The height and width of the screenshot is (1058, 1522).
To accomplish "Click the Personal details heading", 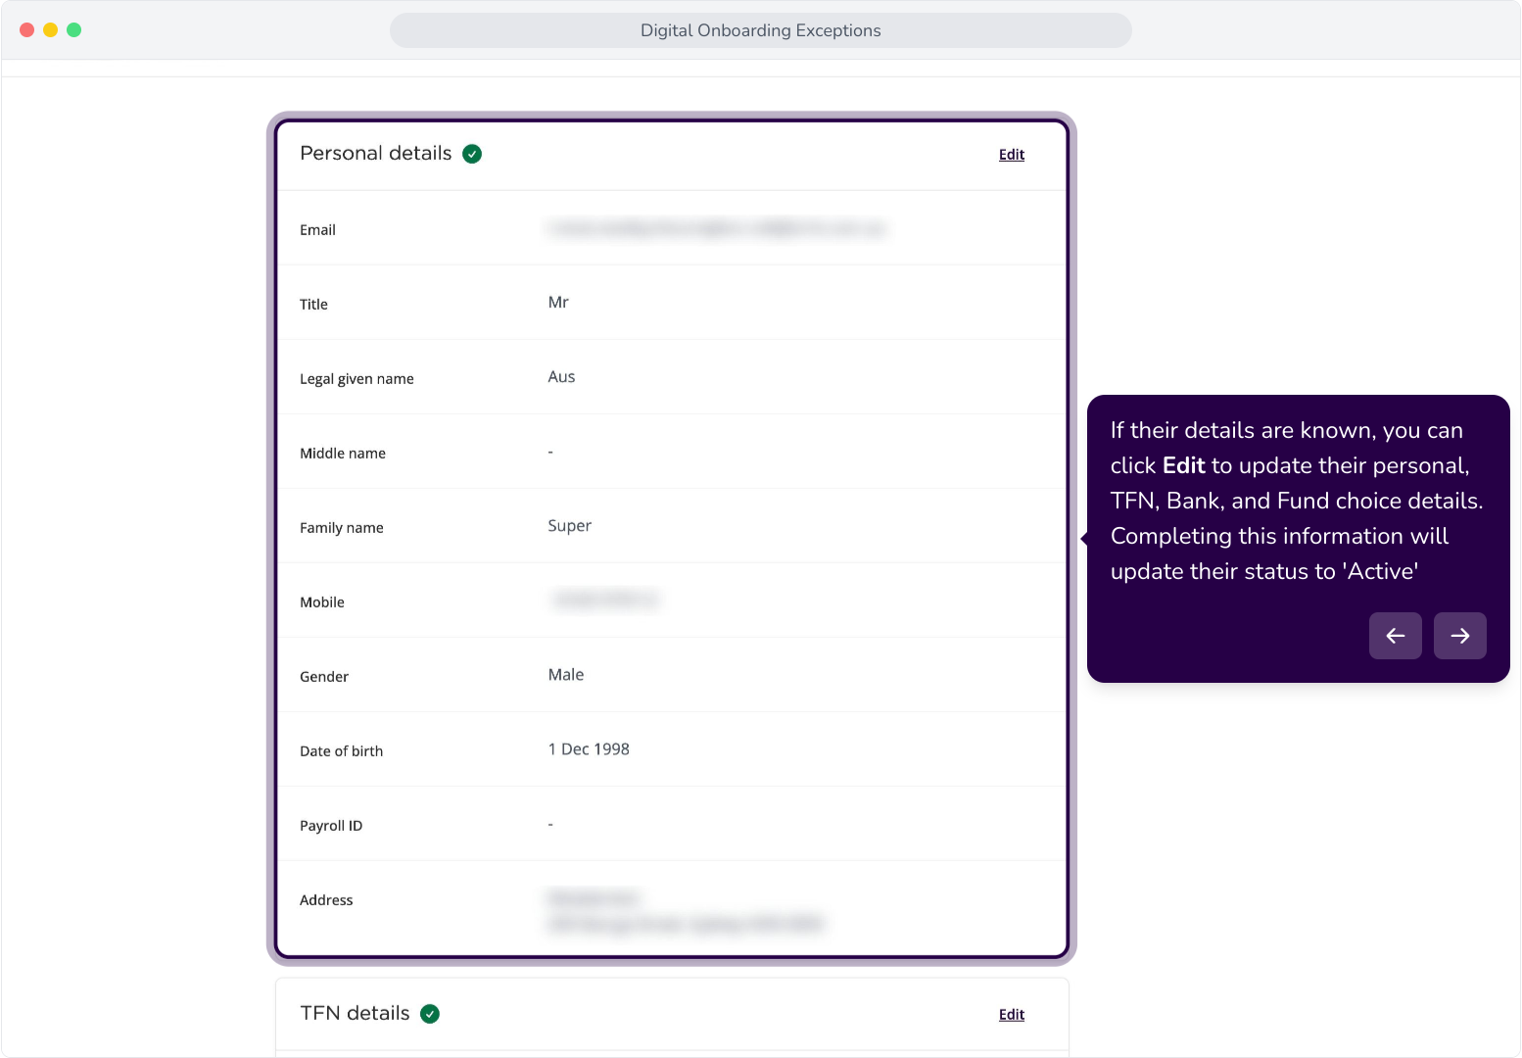I will tap(376, 154).
